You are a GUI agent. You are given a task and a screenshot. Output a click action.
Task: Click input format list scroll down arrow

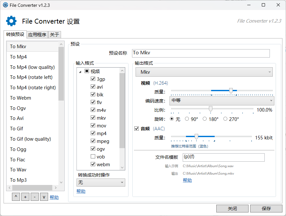122,167
